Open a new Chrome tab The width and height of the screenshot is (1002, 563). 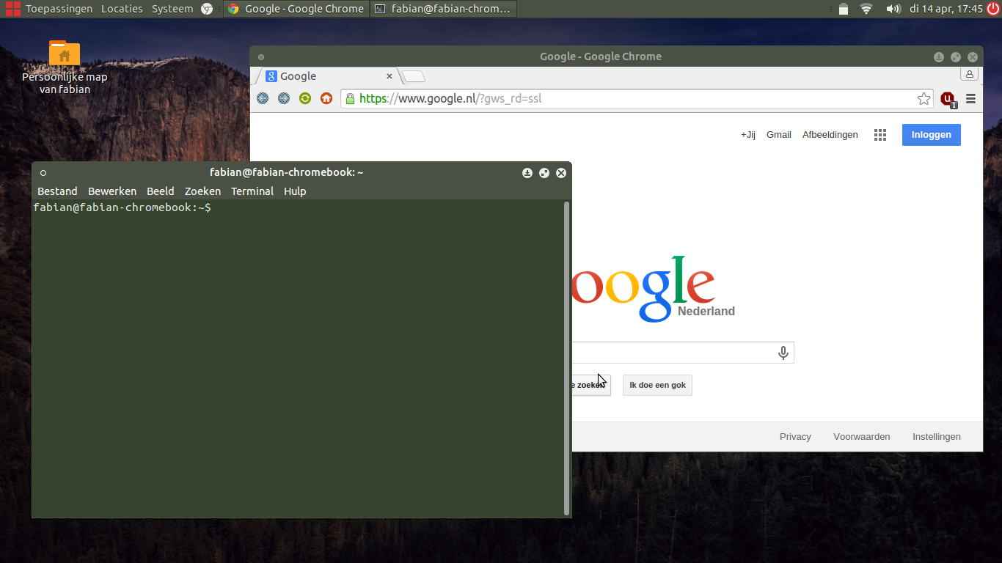(x=414, y=77)
